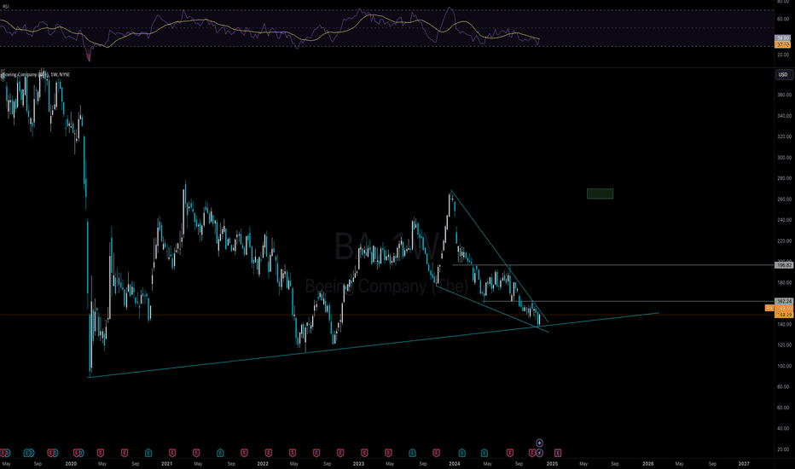Click the purple plus marker above the lightning icon
The width and height of the screenshot is (795, 469).
click(539, 443)
